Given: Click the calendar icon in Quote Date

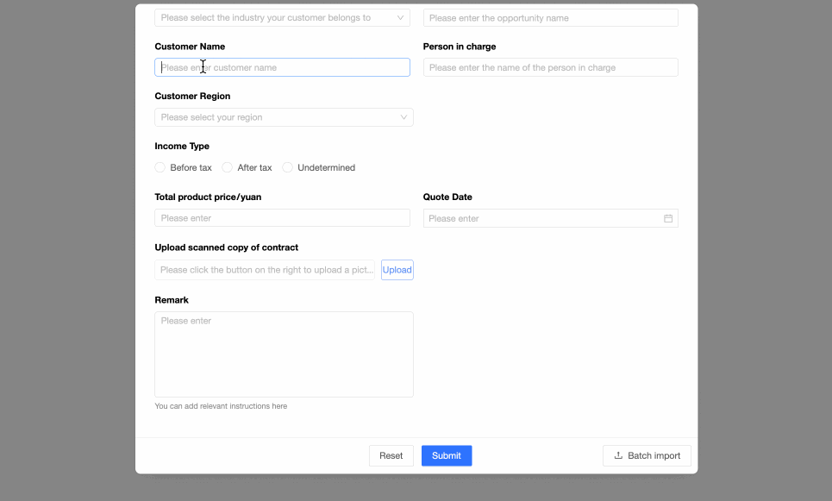Looking at the screenshot, I should (668, 219).
